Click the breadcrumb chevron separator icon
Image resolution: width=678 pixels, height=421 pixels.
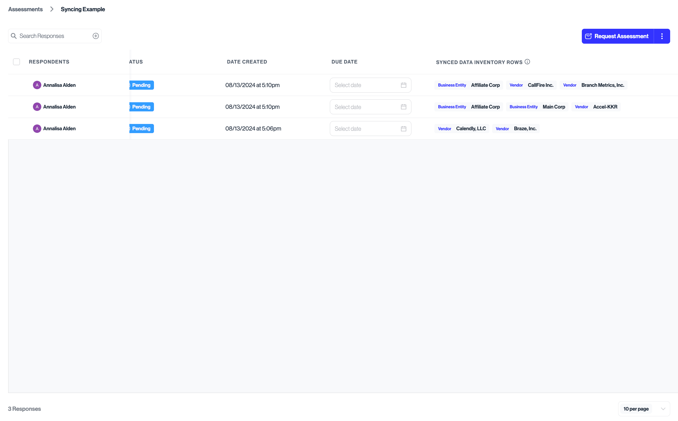52,9
